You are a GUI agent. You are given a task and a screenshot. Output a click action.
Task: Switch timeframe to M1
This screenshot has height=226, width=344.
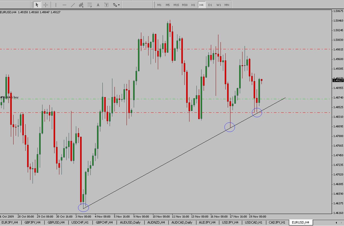[159, 5]
